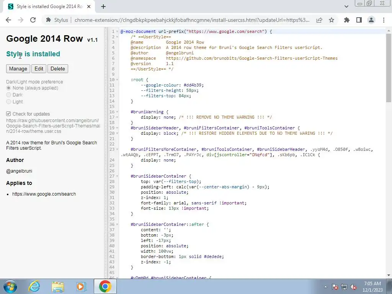
Task: Select the 'Style is installed Google 2014 Row' tab
Action: pyautogui.click(x=49, y=7)
